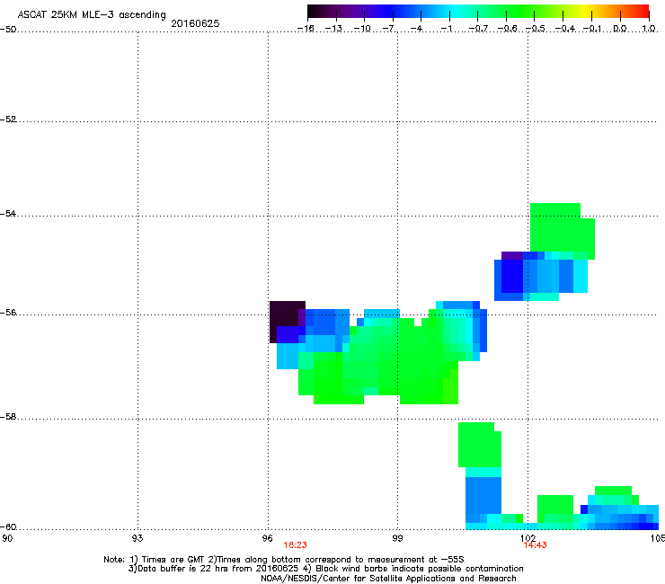665x584 pixels.
Task: Click the red "14:43" pass time label
Action: 536,545
